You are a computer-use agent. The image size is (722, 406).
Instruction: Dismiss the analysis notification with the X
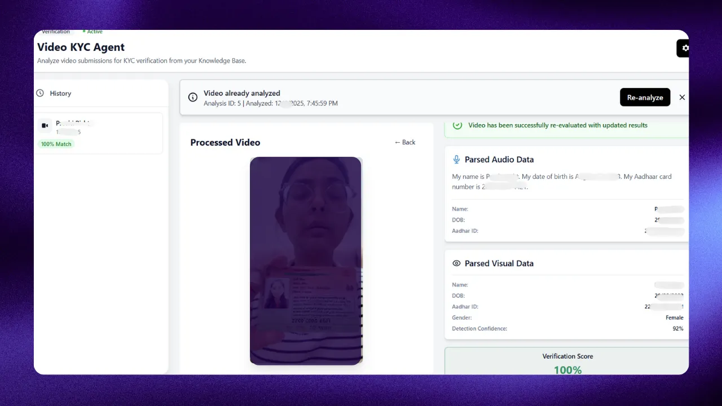coord(682,97)
